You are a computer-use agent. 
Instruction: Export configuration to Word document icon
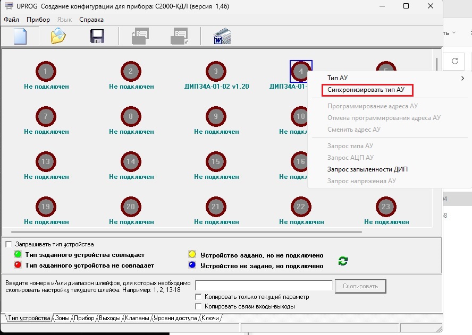tap(222, 36)
